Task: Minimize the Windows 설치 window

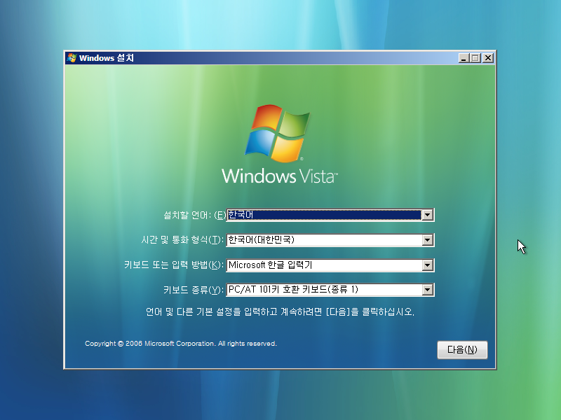Action: click(464, 58)
